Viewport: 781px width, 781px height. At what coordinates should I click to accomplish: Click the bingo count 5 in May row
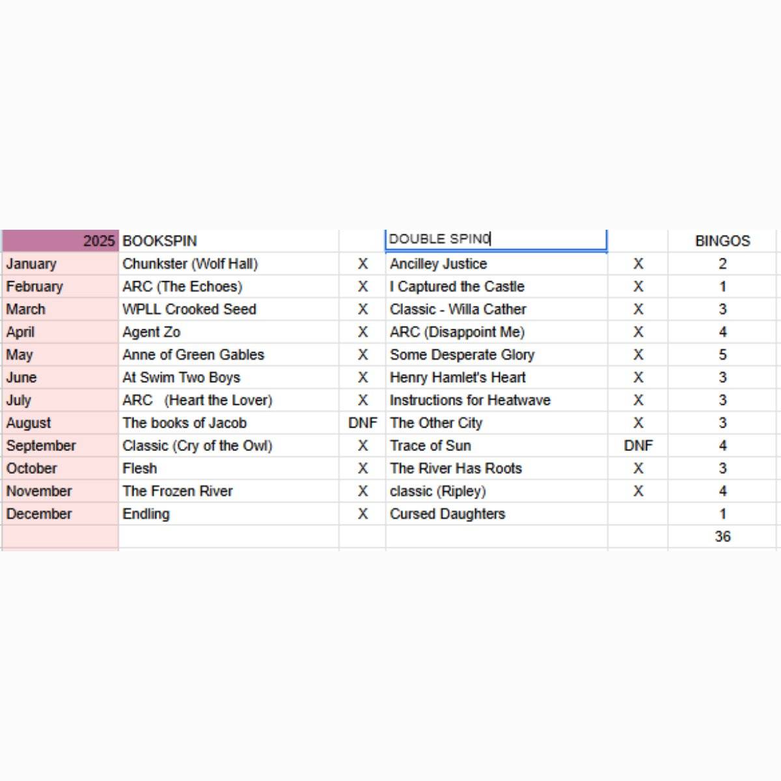tap(722, 355)
